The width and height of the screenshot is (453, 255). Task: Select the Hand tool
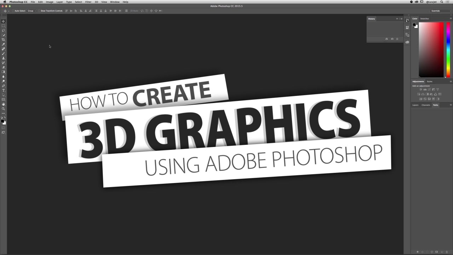click(4, 104)
